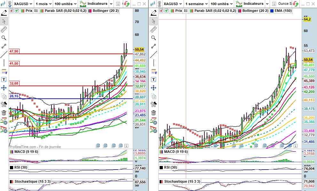Open the '1 semaine' timeframe dropdown
This screenshot has width=317, height=191.
pyautogui.click(x=195, y=4)
